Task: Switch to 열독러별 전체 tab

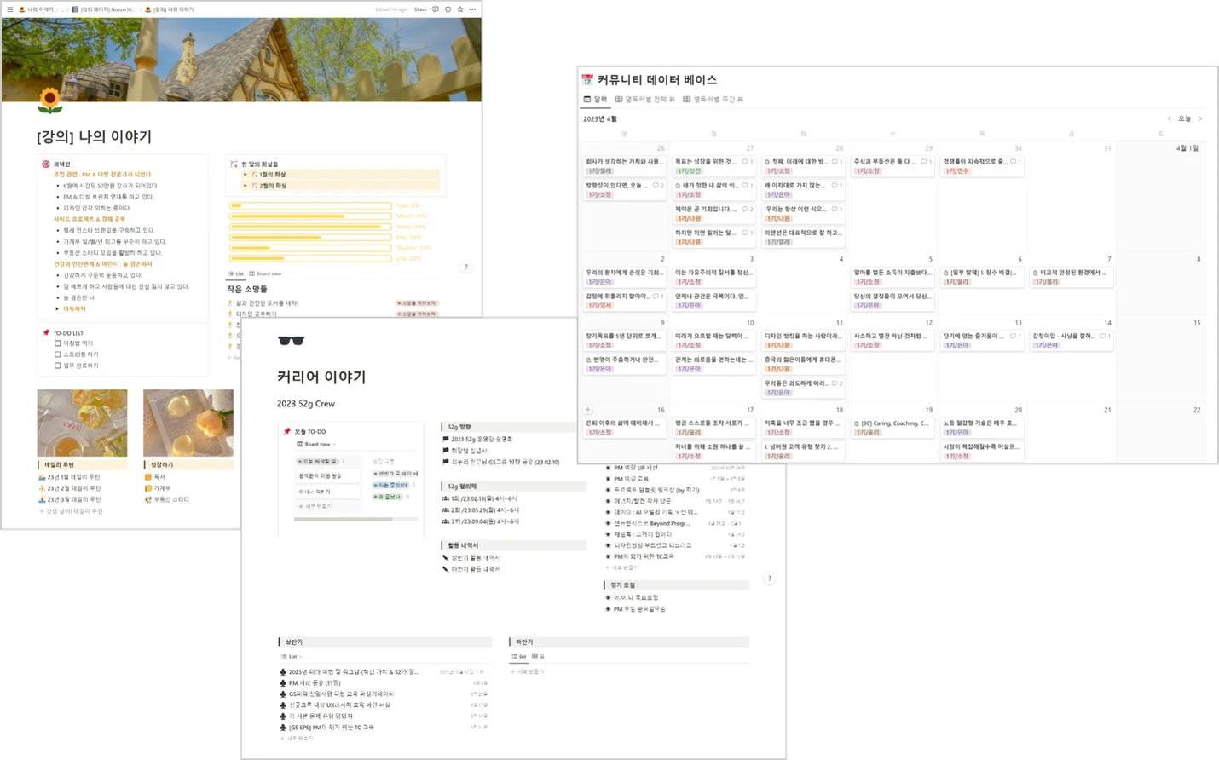Action: 644,99
